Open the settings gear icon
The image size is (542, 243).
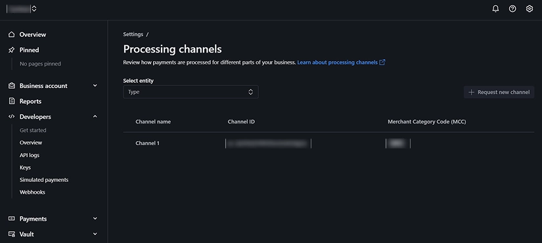point(530,9)
